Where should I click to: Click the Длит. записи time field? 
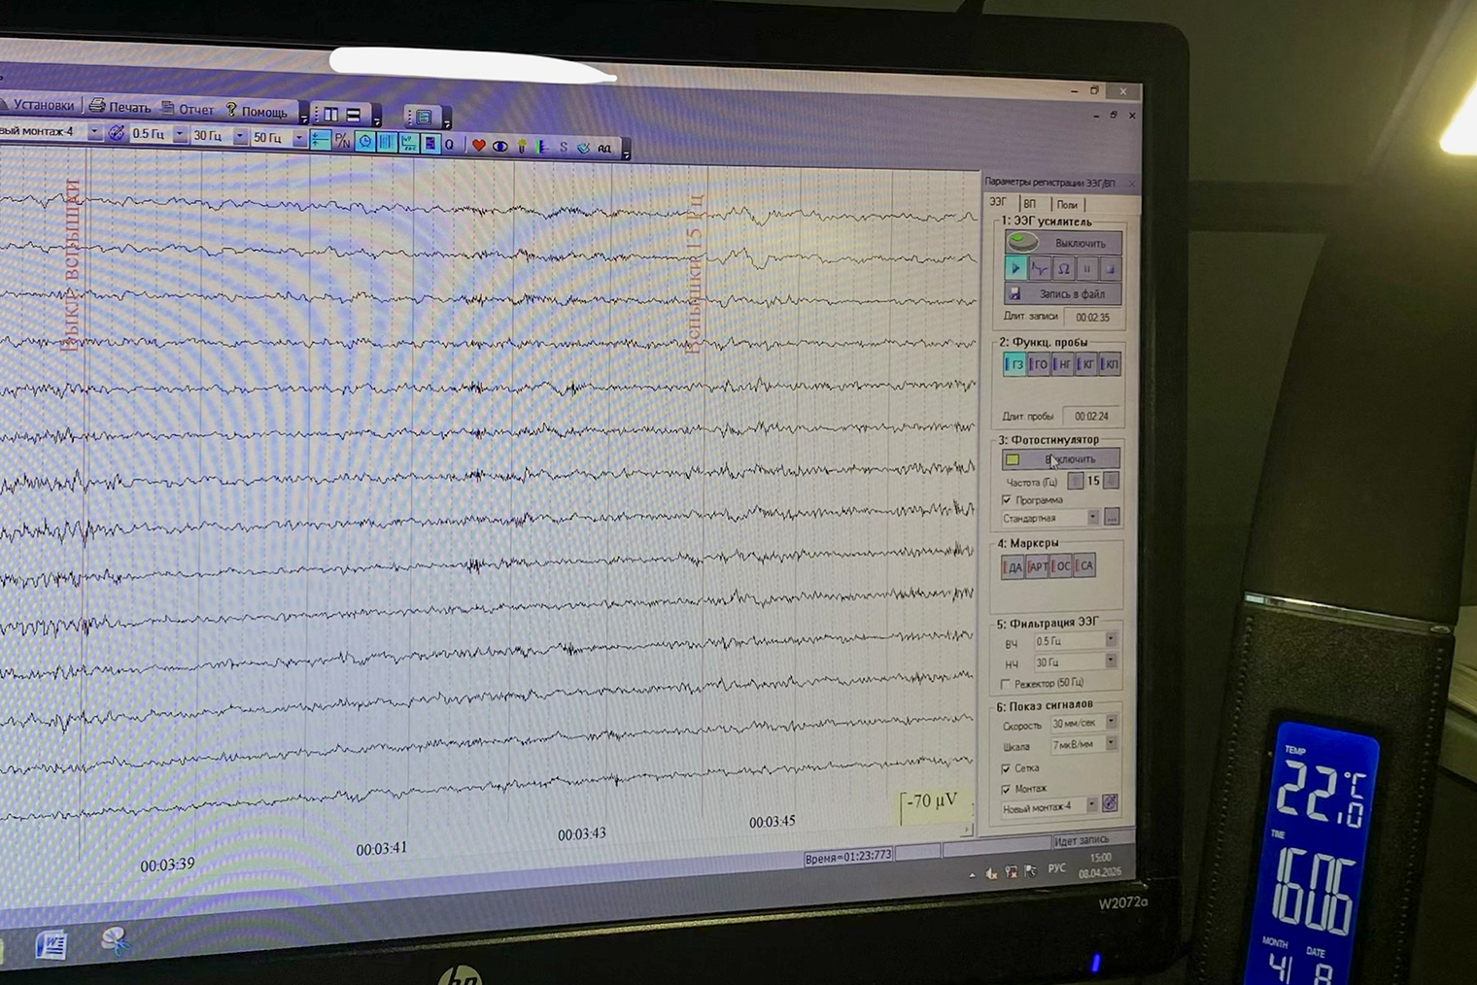tap(1092, 318)
